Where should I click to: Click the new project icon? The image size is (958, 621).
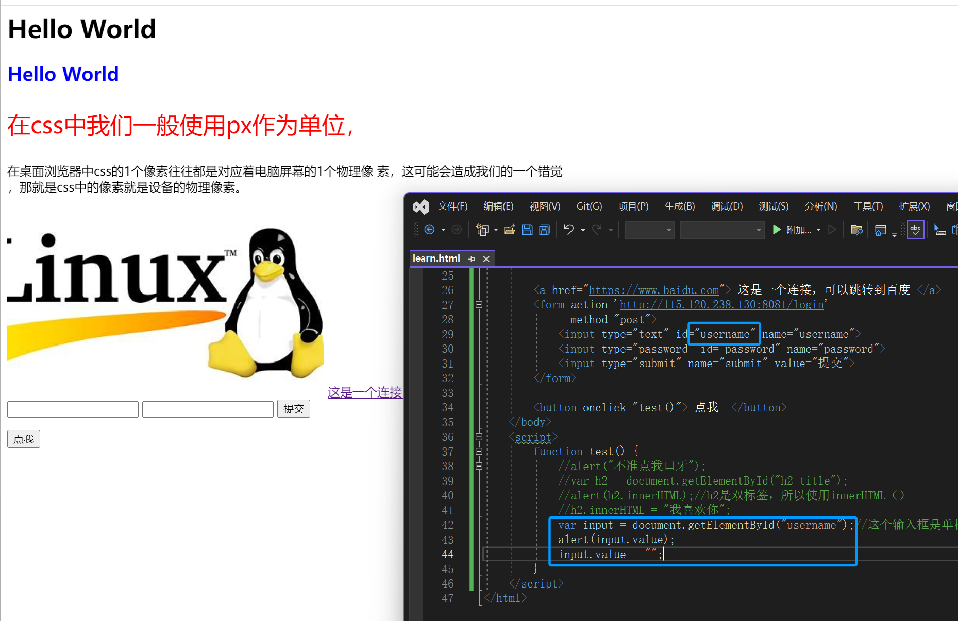coord(482,230)
